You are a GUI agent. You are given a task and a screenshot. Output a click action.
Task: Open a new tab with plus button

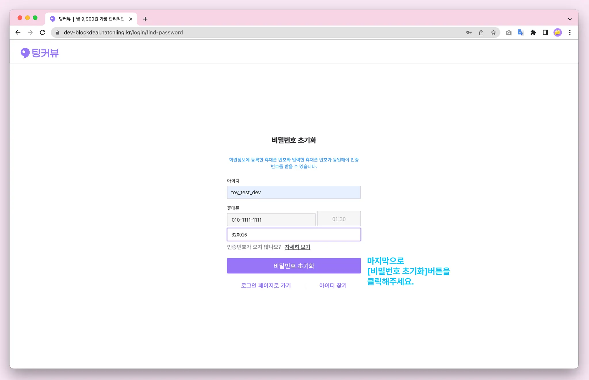click(145, 19)
